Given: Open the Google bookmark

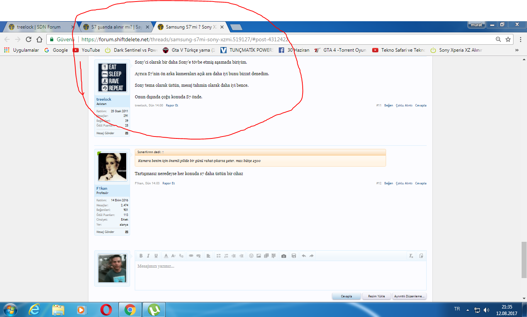Looking at the screenshot, I should pos(56,50).
